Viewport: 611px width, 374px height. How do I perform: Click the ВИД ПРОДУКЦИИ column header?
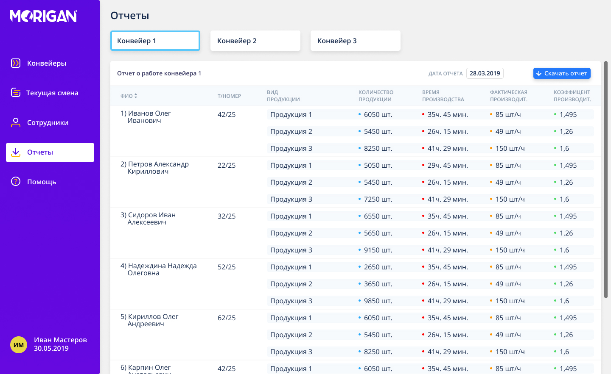click(283, 96)
